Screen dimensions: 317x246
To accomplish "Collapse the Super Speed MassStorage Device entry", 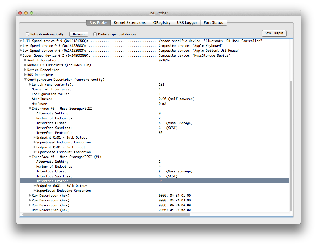I will [21, 55].
